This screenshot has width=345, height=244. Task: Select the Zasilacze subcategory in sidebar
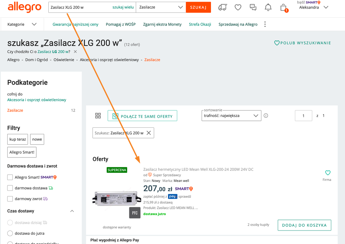click(15, 110)
